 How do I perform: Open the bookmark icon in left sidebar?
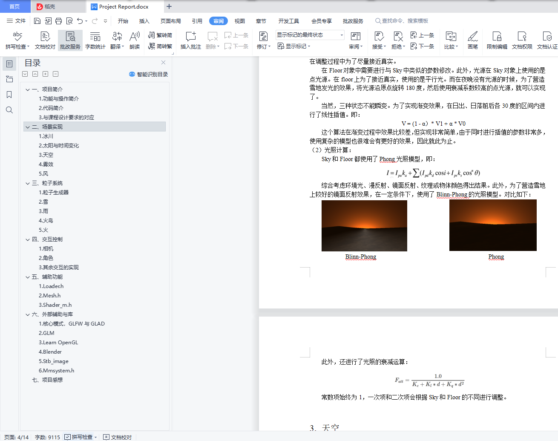9,95
